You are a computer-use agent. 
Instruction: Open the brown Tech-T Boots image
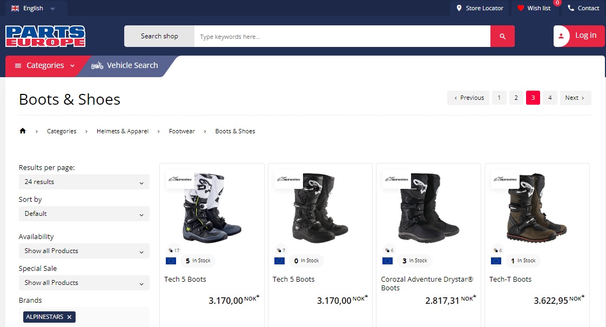coord(537,208)
